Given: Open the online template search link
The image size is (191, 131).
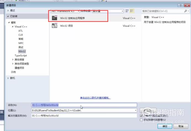Looking at the screenshot, I should pos(95,98).
